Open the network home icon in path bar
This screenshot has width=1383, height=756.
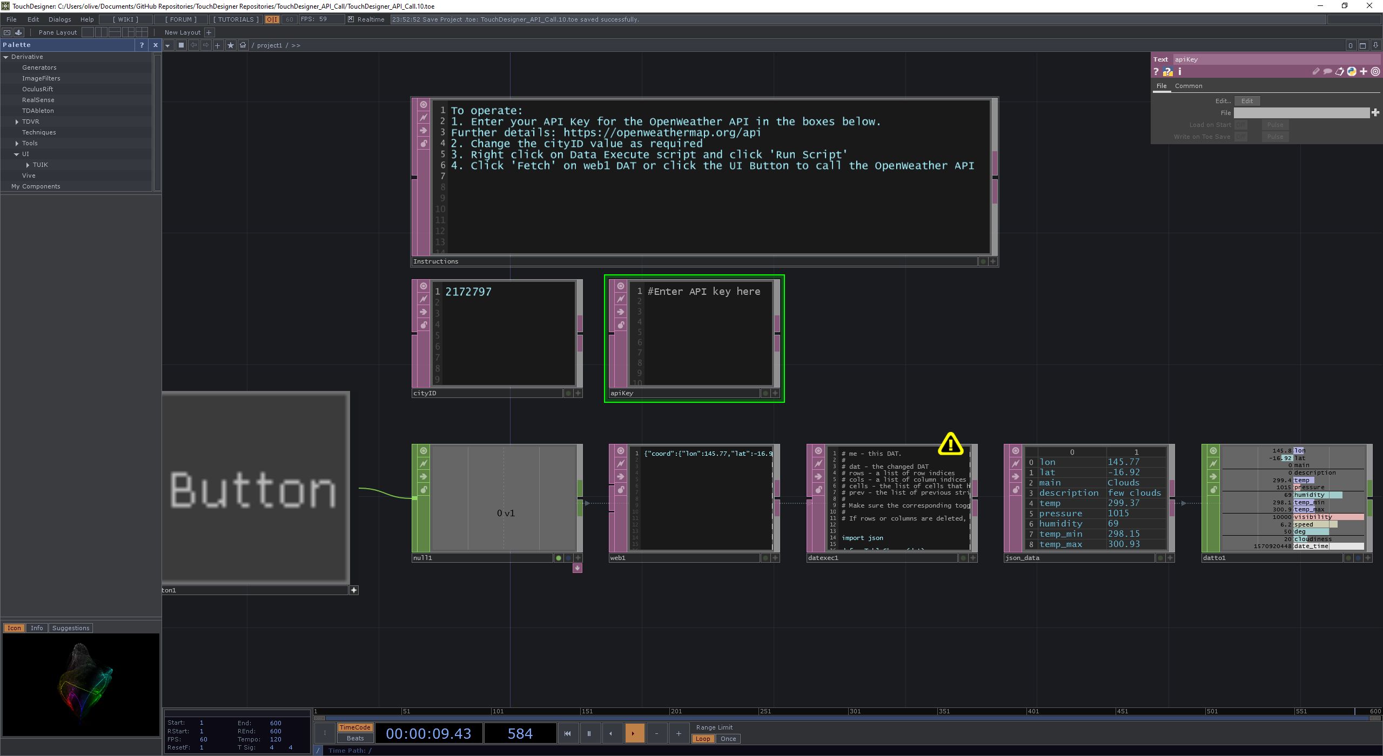[x=243, y=45]
